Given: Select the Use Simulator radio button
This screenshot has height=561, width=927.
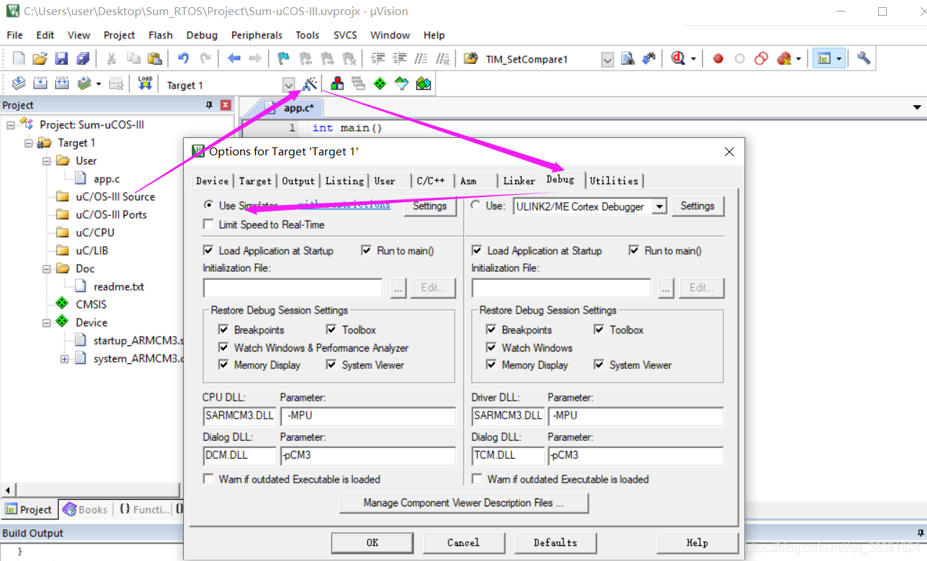Looking at the screenshot, I should click(x=209, y=206).
